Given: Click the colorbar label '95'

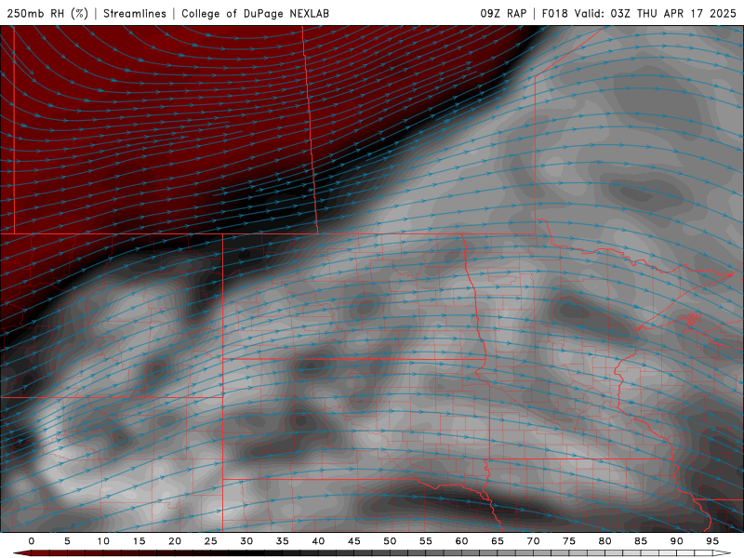Looking at the screenshot, I should pos(712,541).
